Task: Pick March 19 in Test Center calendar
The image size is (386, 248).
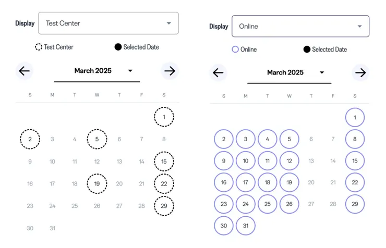Action: (x=97, y=183)
